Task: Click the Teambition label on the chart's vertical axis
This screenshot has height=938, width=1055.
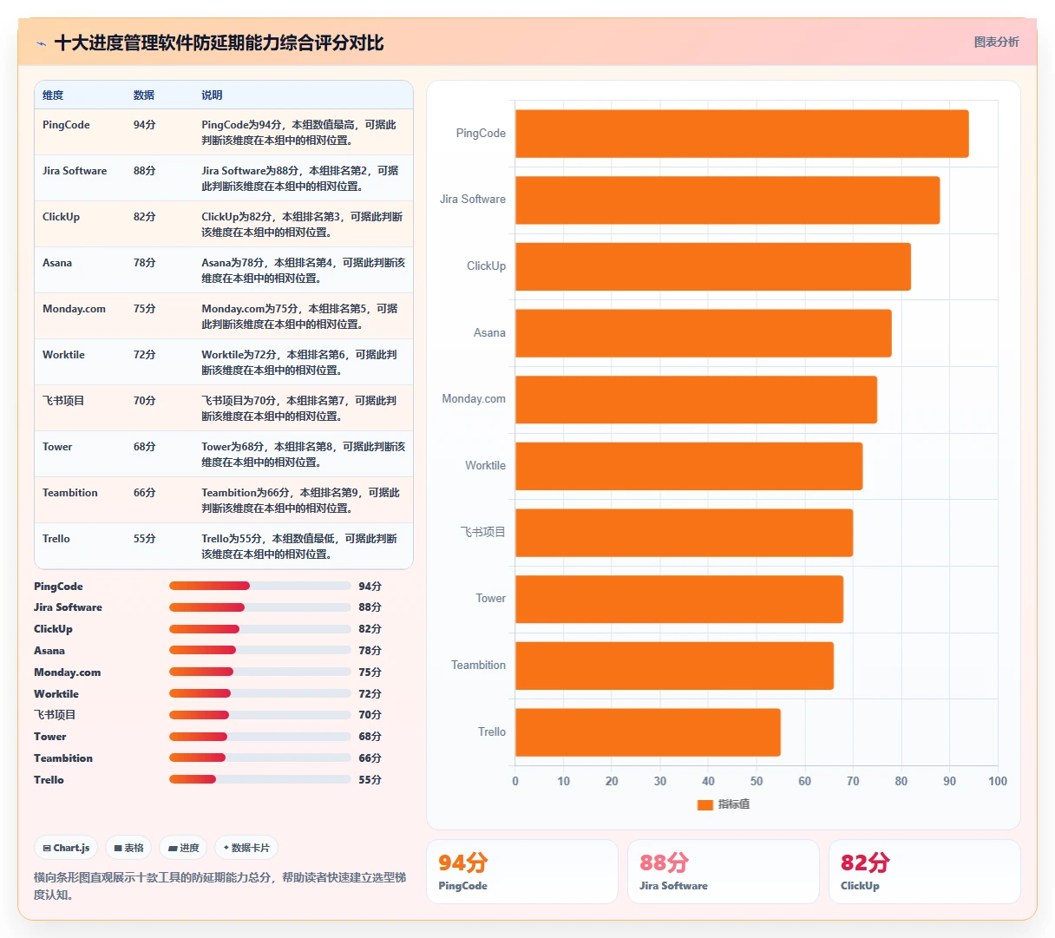Action: [478, 666]
